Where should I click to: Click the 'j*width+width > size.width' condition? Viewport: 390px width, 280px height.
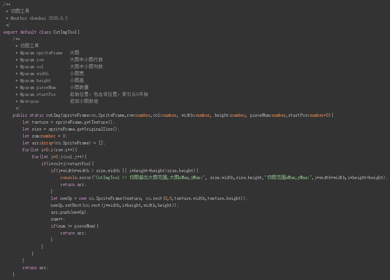point(88,171)
